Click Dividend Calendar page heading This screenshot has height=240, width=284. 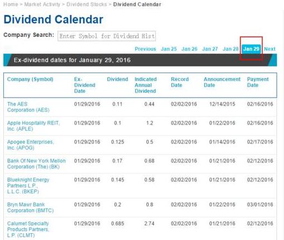point(53,20)
